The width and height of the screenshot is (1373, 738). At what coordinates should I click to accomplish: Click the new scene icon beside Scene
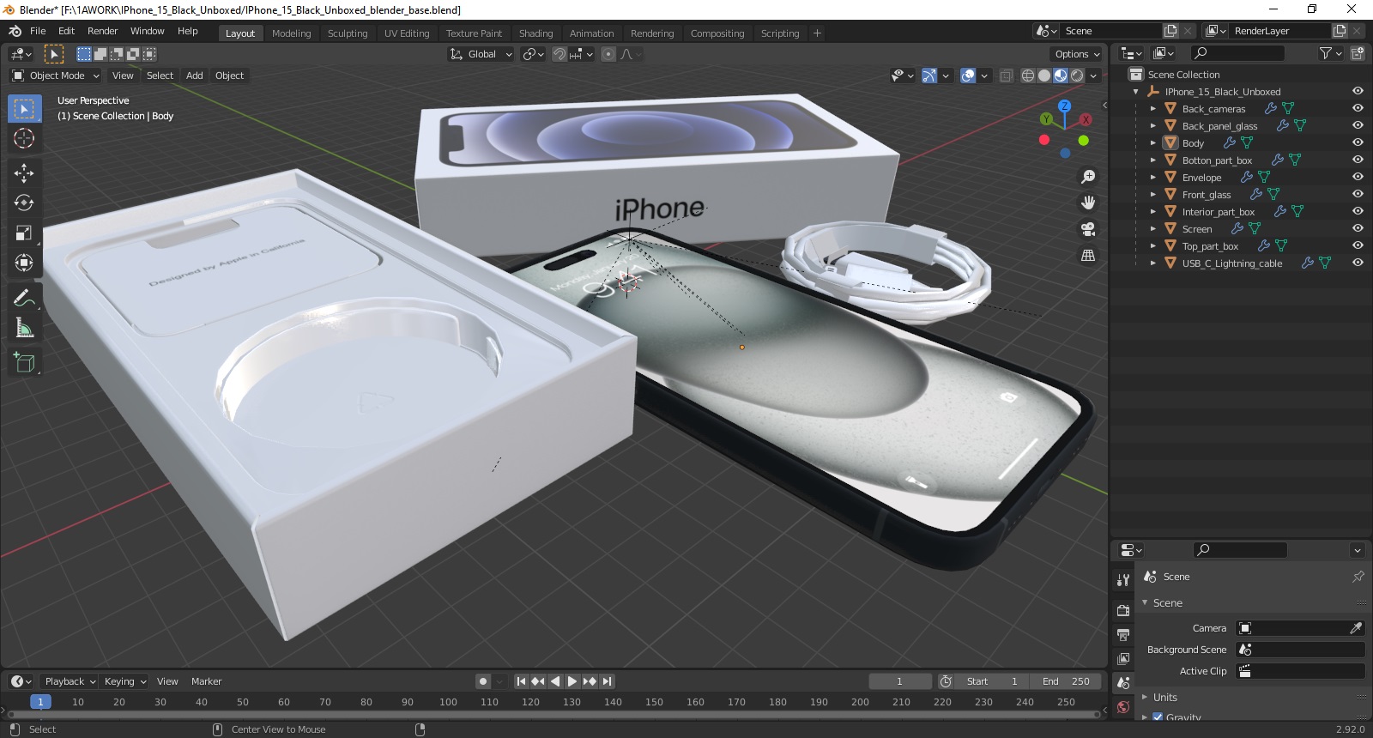[1170, 31]
